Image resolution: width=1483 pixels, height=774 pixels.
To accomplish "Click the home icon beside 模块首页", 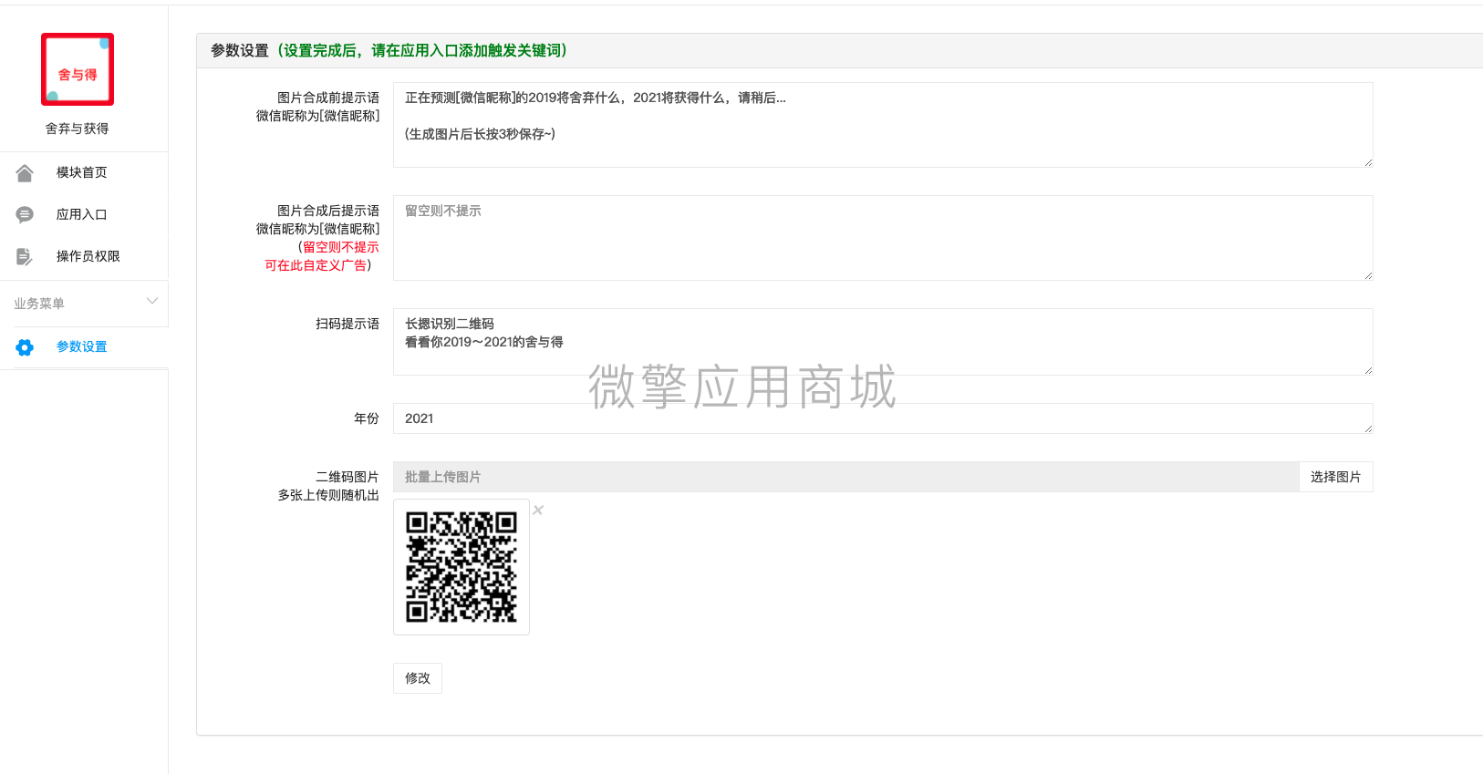I will [x=25, y=172].
